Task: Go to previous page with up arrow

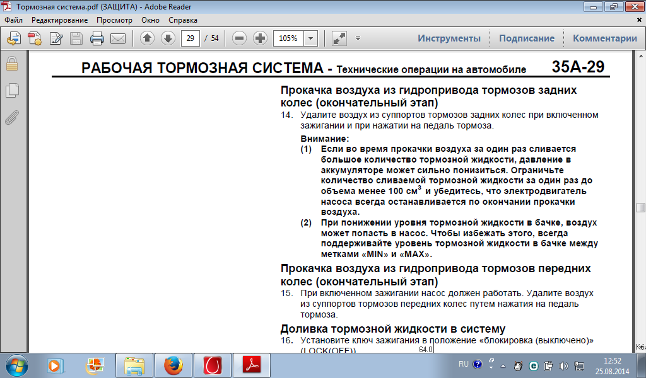Action: click(x=147, y=38)
